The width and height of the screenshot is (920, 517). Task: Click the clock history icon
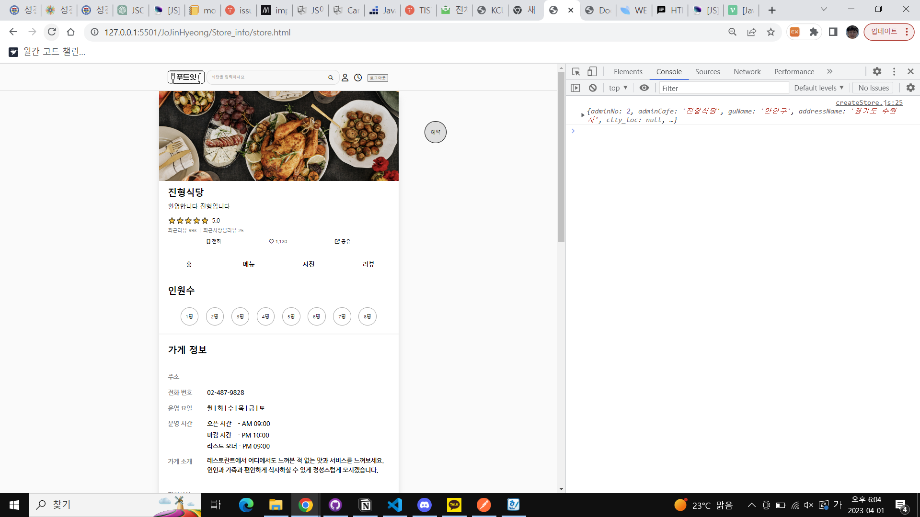[358, 78]
